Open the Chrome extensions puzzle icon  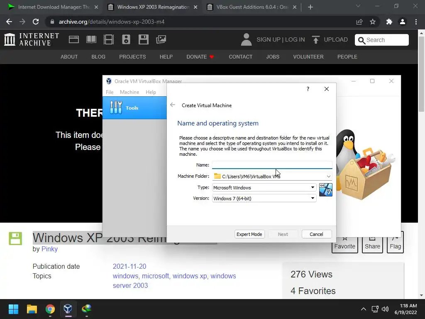(389, 22)
